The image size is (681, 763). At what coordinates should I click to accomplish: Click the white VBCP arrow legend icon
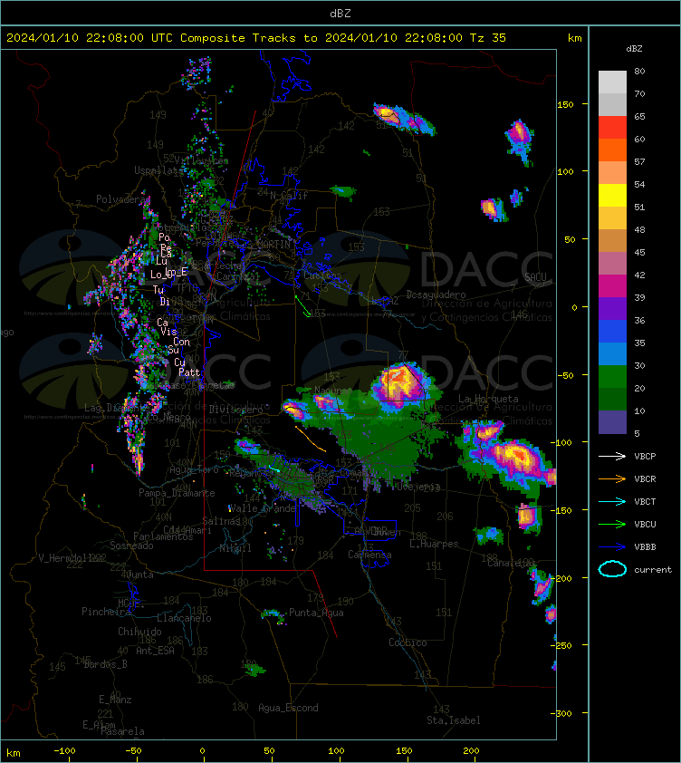612,456
